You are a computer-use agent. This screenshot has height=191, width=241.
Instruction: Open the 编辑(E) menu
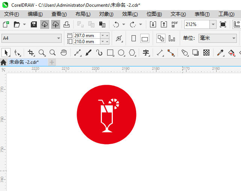click(35, 14)
